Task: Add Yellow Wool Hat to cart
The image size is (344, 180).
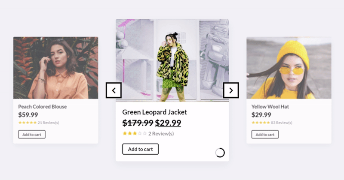Action: point(265,135)
